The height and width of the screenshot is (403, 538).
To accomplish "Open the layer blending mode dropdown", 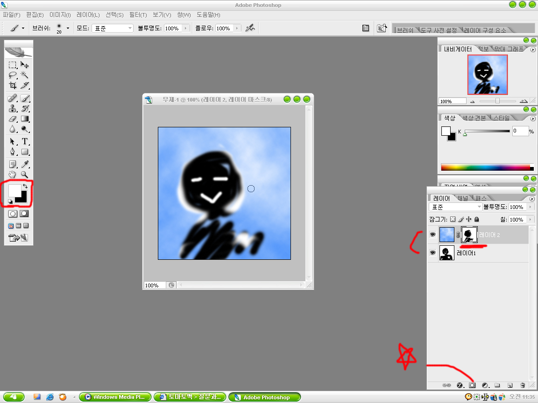I will click(x=455, y=207).
